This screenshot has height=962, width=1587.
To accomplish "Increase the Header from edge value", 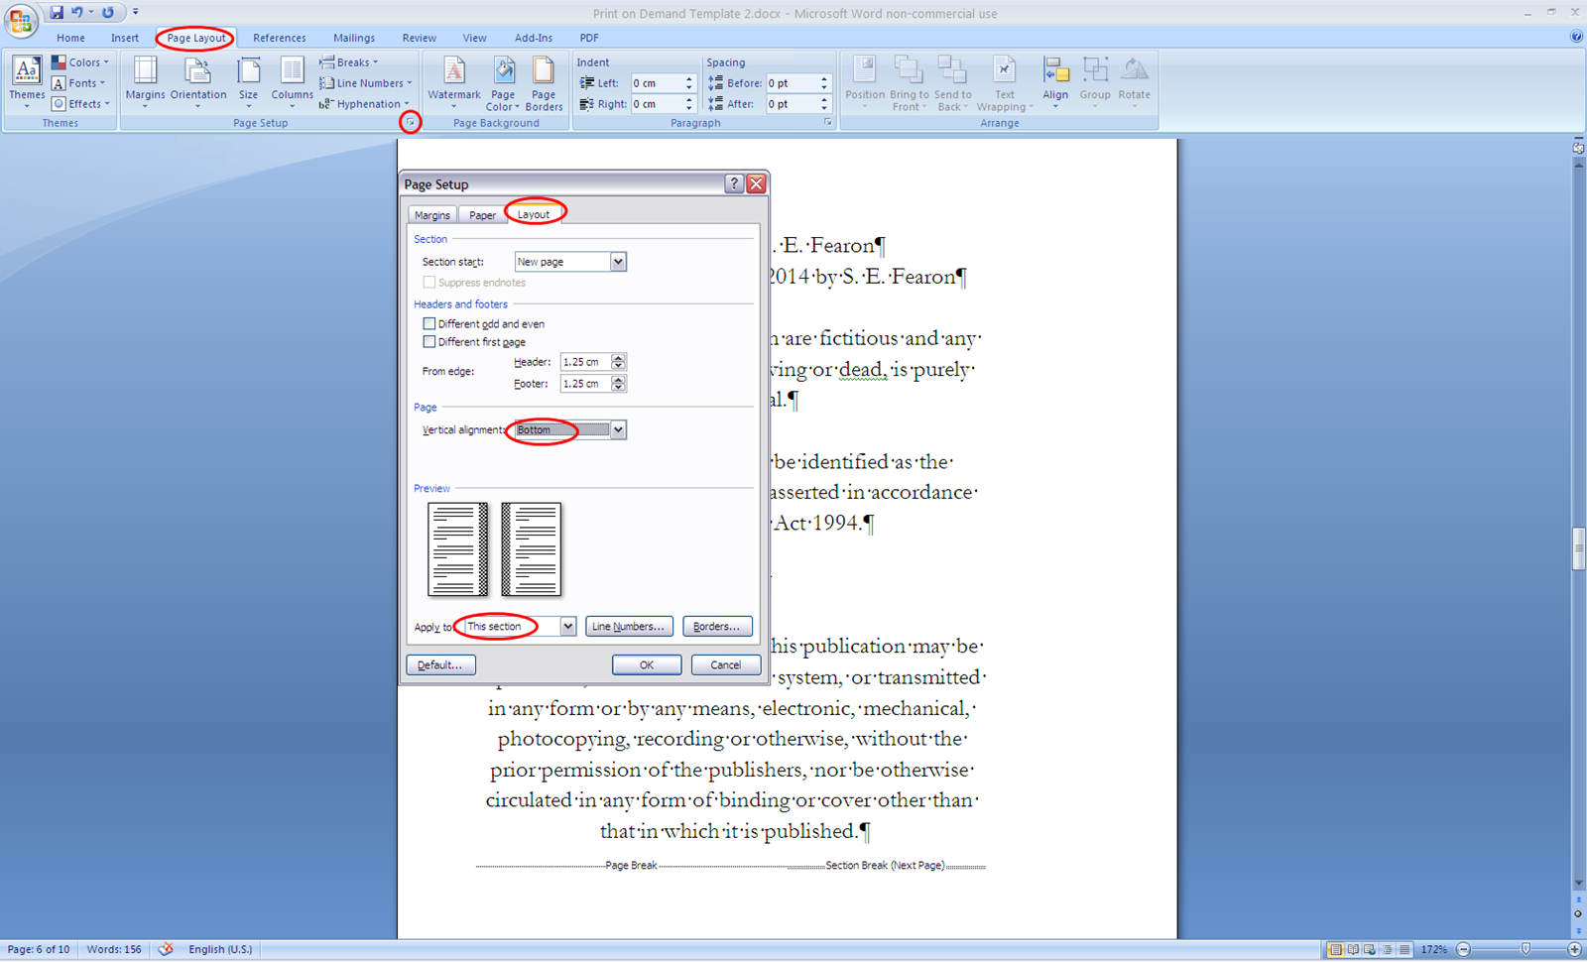I will click(618, 357).
